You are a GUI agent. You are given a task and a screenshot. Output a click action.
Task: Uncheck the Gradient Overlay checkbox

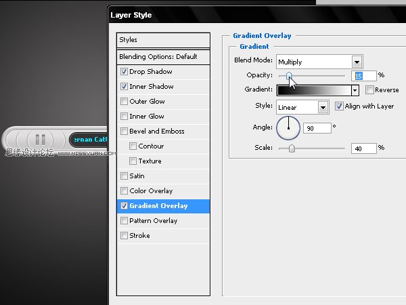click(x=124, y=205)
